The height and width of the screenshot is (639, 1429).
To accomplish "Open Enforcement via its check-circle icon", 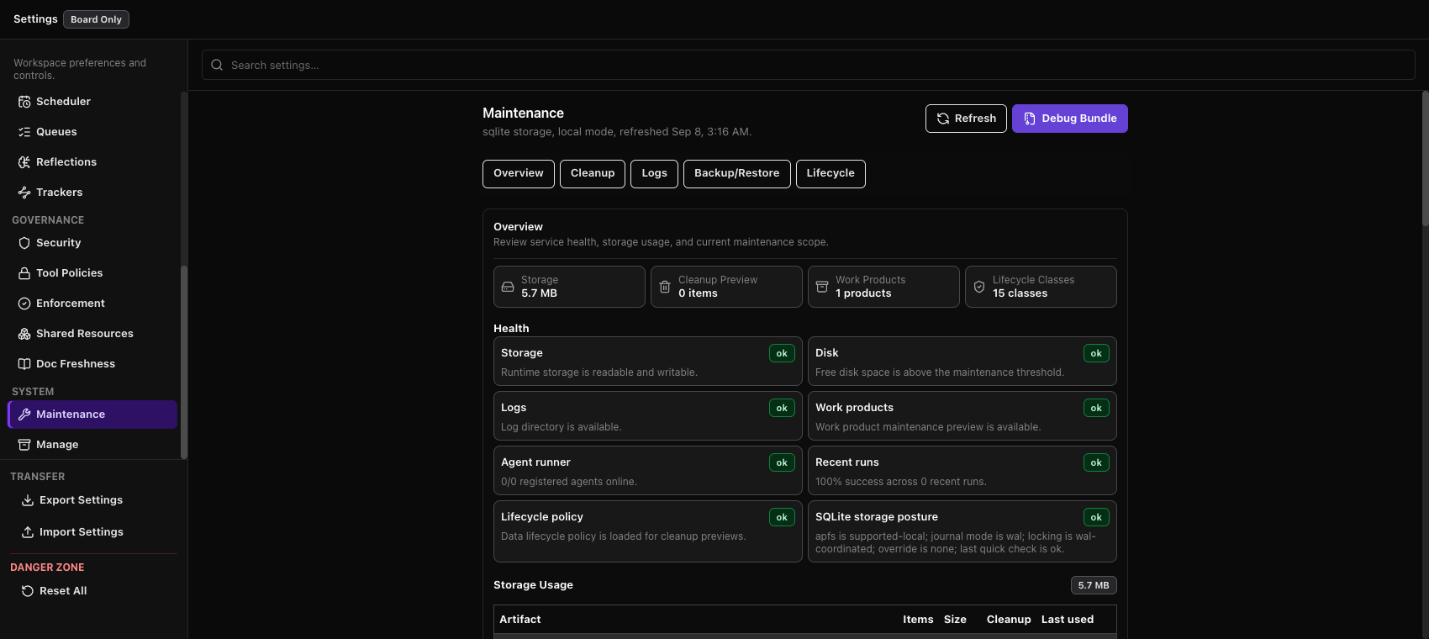I will [x=24, y=304].
